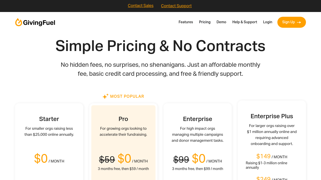This screenshot has height=180, width=321.
Task: Click the crossed-out $99 Enterprise price
Action: point(181,159)
